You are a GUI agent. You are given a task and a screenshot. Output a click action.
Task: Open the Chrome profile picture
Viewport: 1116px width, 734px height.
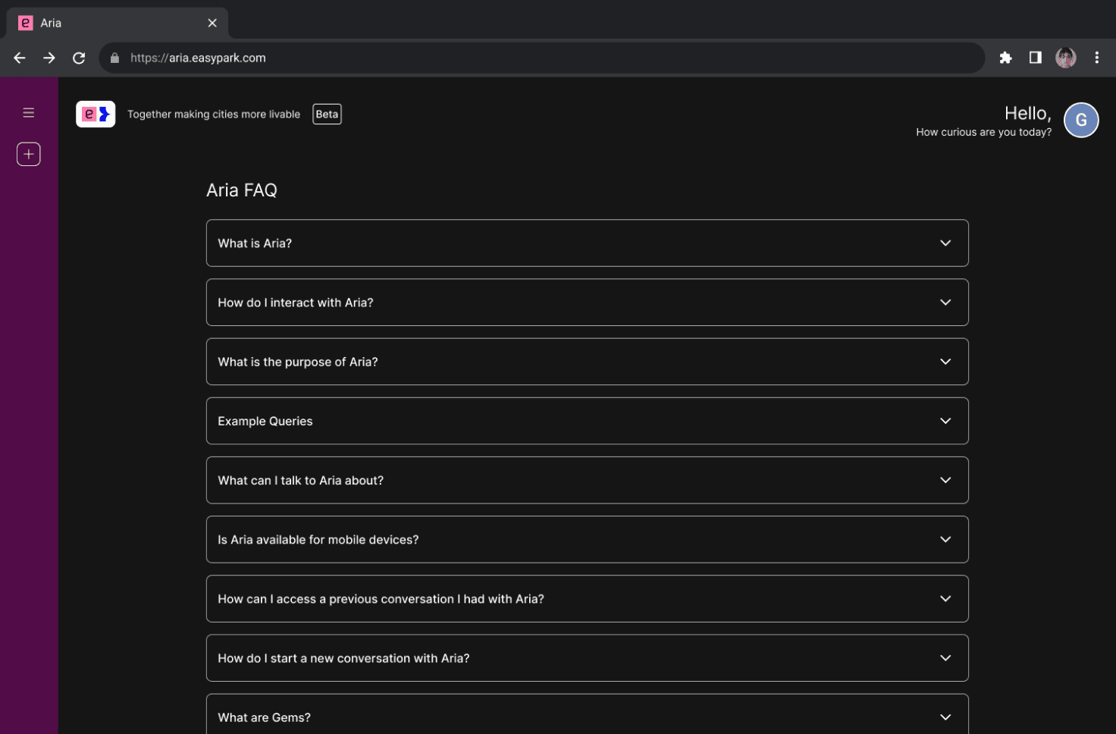[x=1066, y=58]
